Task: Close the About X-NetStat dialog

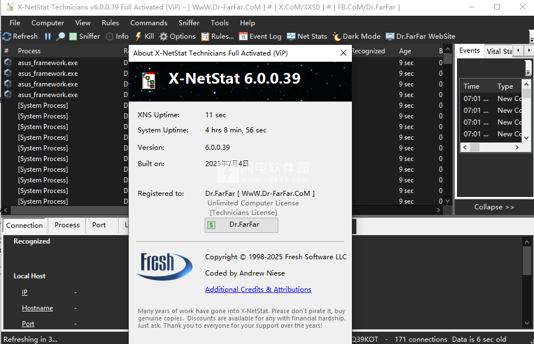Action: pos(343,53)
